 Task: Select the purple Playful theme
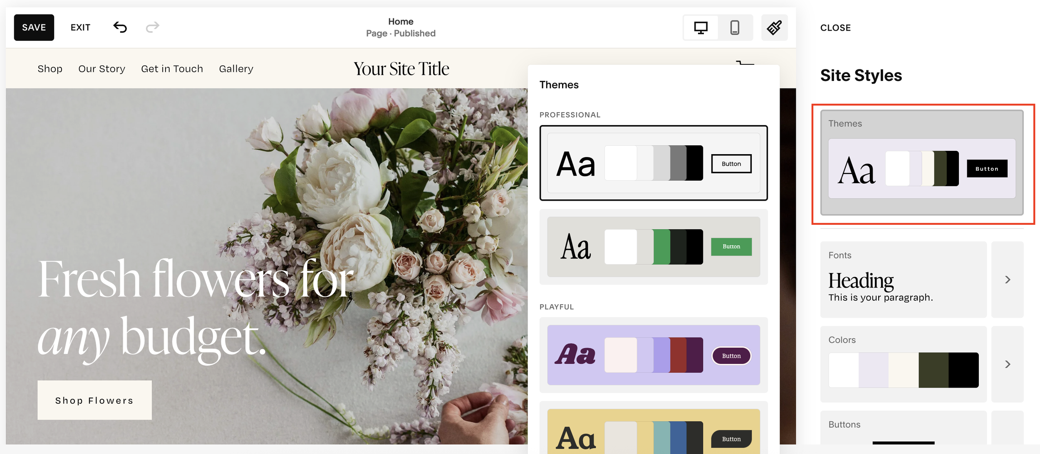tap(654, 355)
